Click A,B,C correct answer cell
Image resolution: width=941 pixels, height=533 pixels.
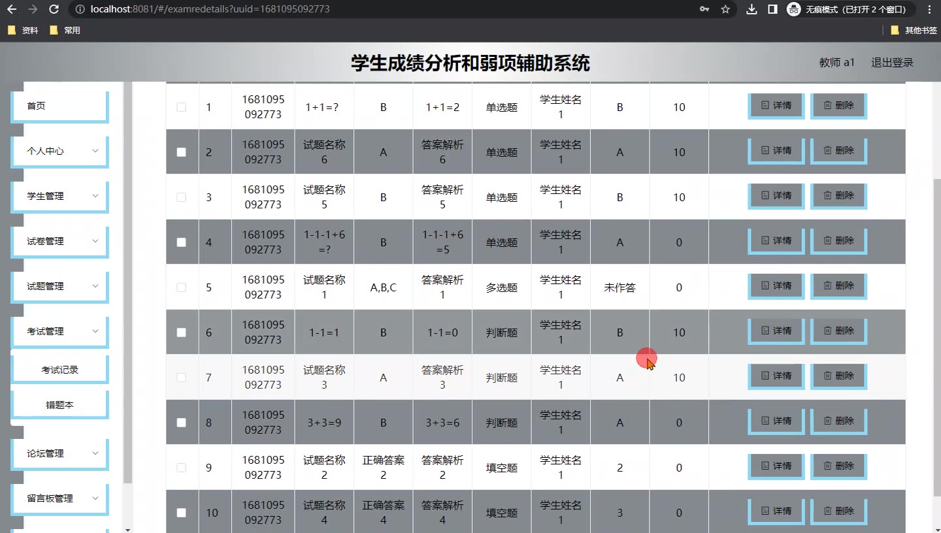[x=384, y=287]
